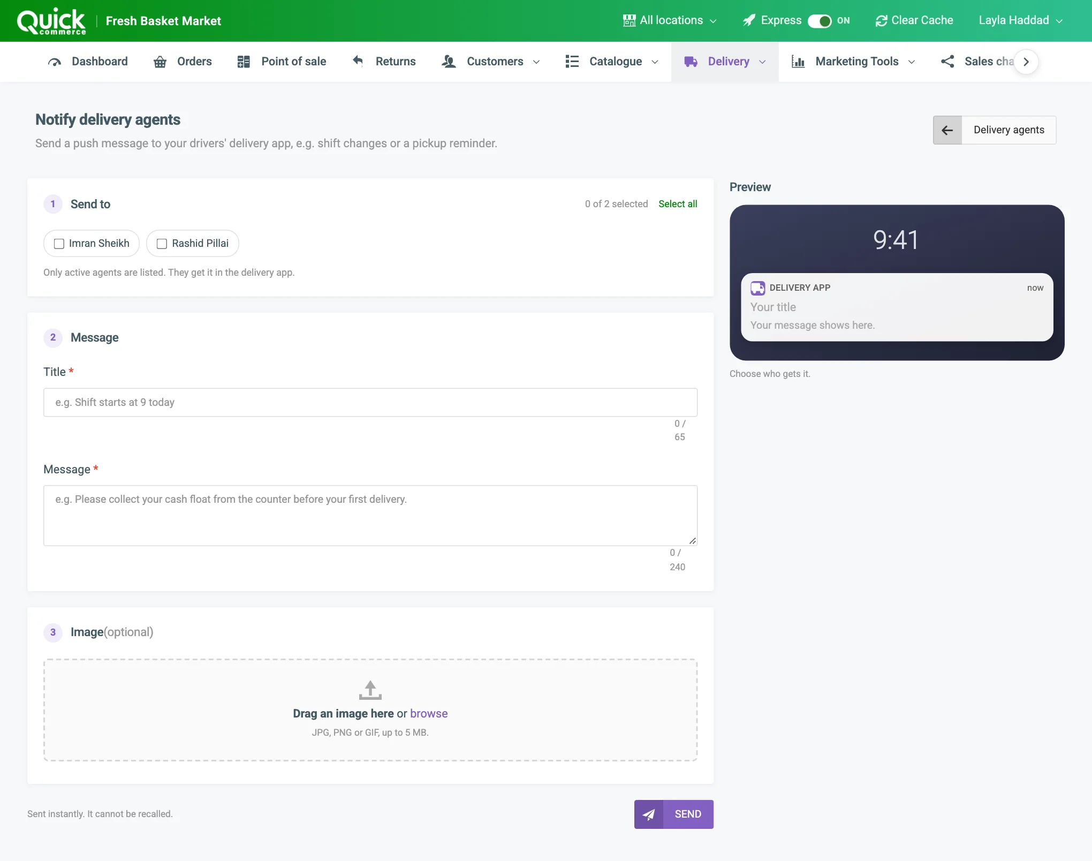
Task: Click the upload icon in image dropzone
Action: [370, 690]
